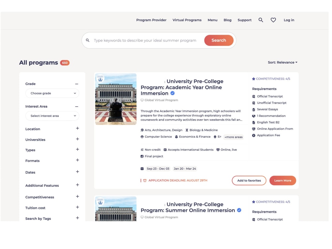Show +more areas for first program

click(233, 137)
